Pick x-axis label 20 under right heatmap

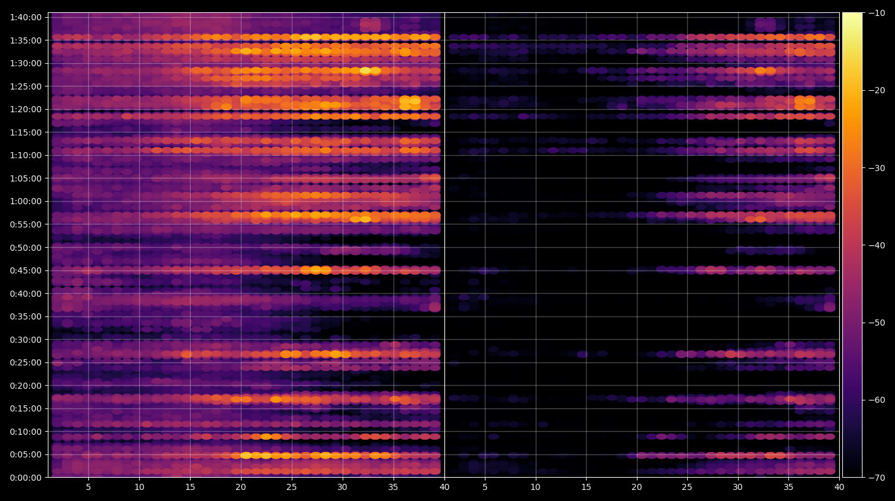point(637,488)
